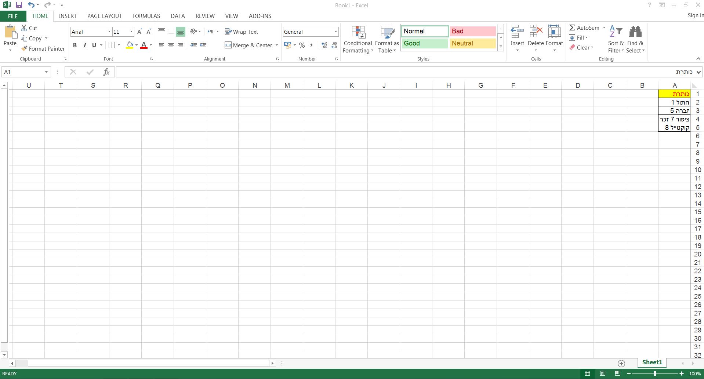
Task: Open the FILE tab
Action: 13,16
